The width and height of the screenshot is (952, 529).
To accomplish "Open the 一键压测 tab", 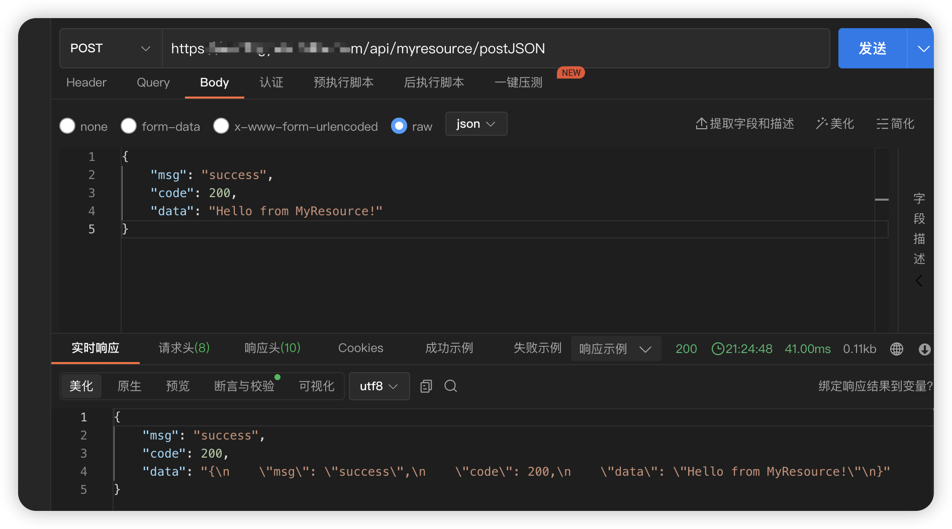I will click(x=519, y=82).
